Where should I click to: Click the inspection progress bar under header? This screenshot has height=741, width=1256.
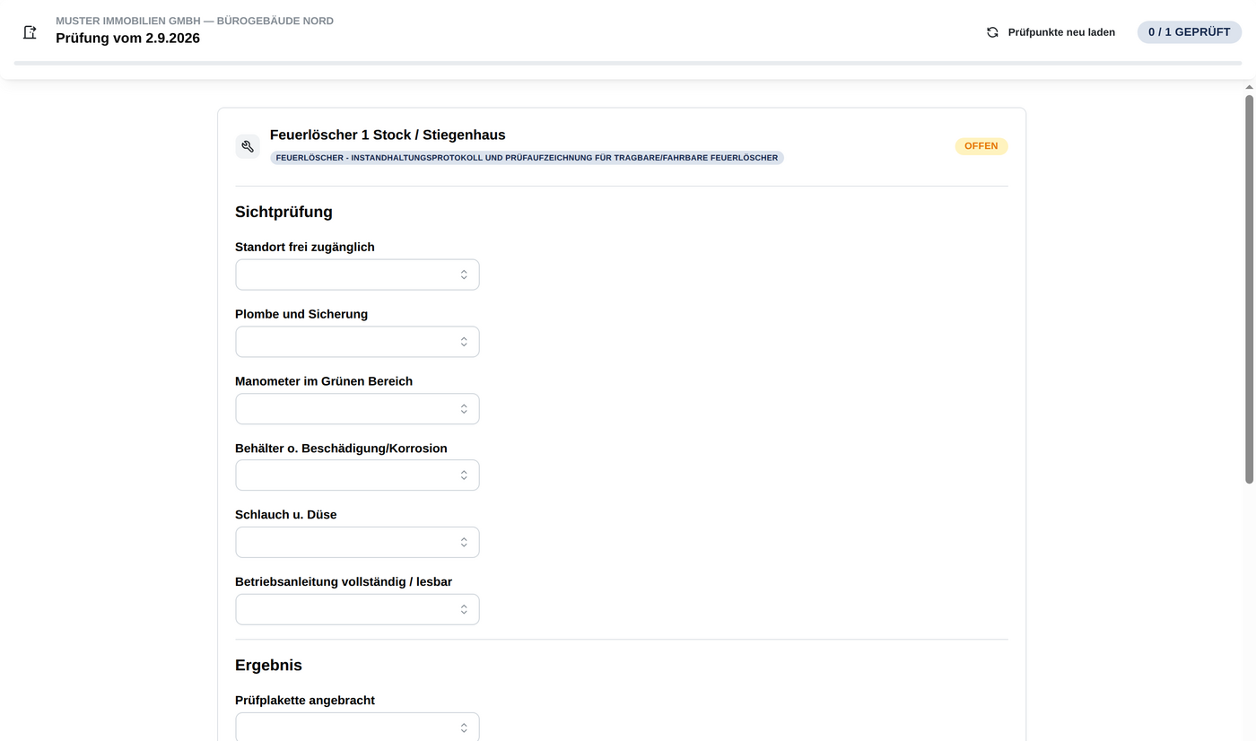(628, 63)
